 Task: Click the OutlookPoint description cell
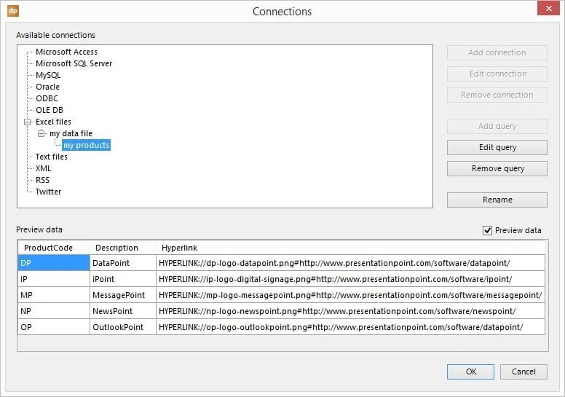pos(123,327)
